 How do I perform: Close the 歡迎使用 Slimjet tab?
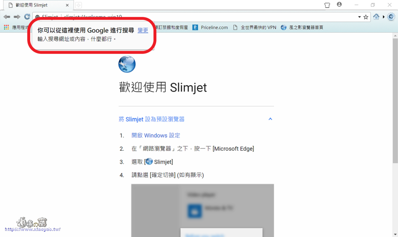67,5
